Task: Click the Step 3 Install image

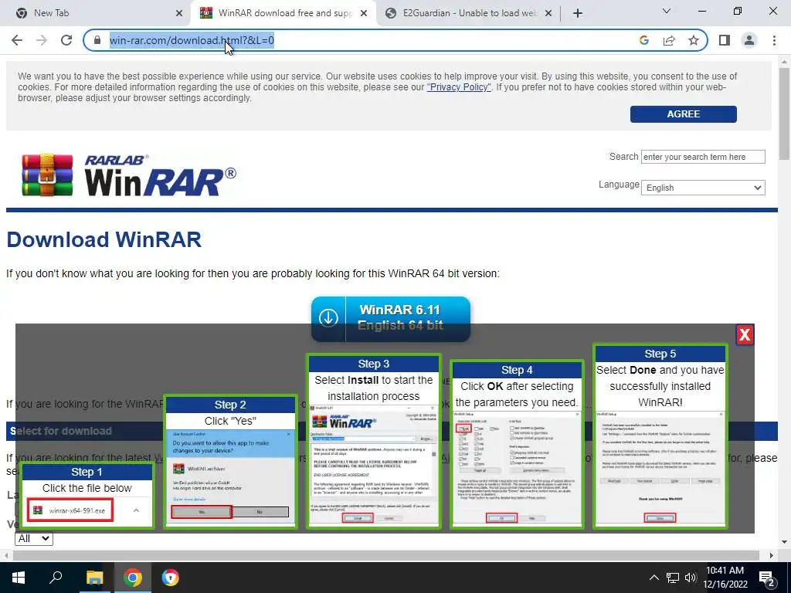Action: click(x=374, y=441)
